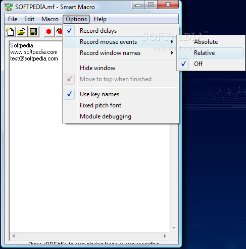Close the Options menu in menu bar
Viewport: 246px width, 249px height.
click(76, 19)
